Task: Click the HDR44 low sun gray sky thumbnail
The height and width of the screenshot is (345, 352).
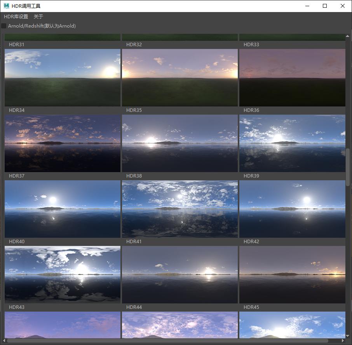Action: (180, 274)
